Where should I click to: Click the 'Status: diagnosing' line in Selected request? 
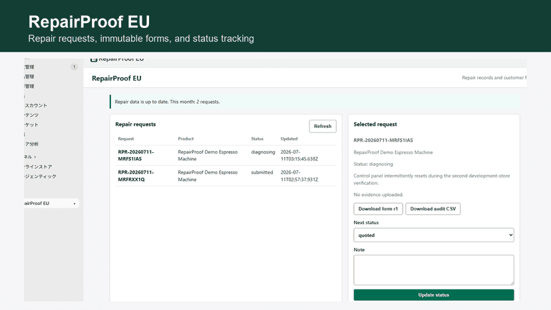pos(373,164)
